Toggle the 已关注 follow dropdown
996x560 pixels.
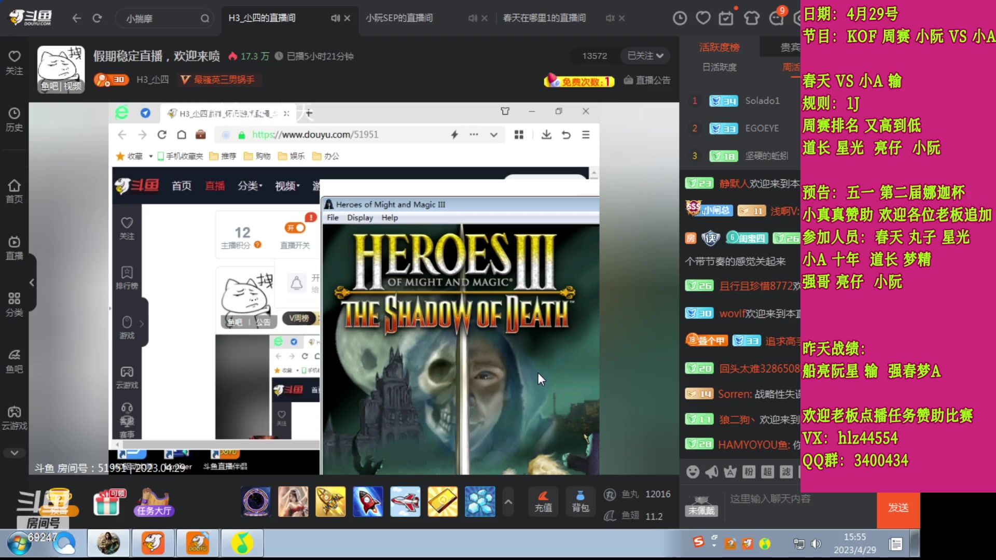[x=645, y=55]
